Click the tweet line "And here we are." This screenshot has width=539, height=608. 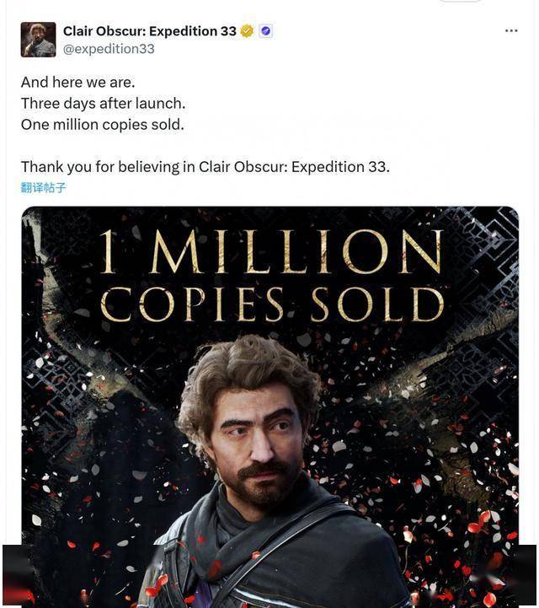(x=77, y=82)
